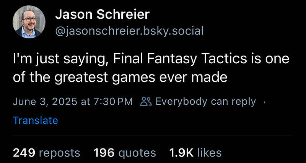Click the two-person reply audience icon
Image resolution: width=306 pixels, height=163 pixels.
coord(146,102)
